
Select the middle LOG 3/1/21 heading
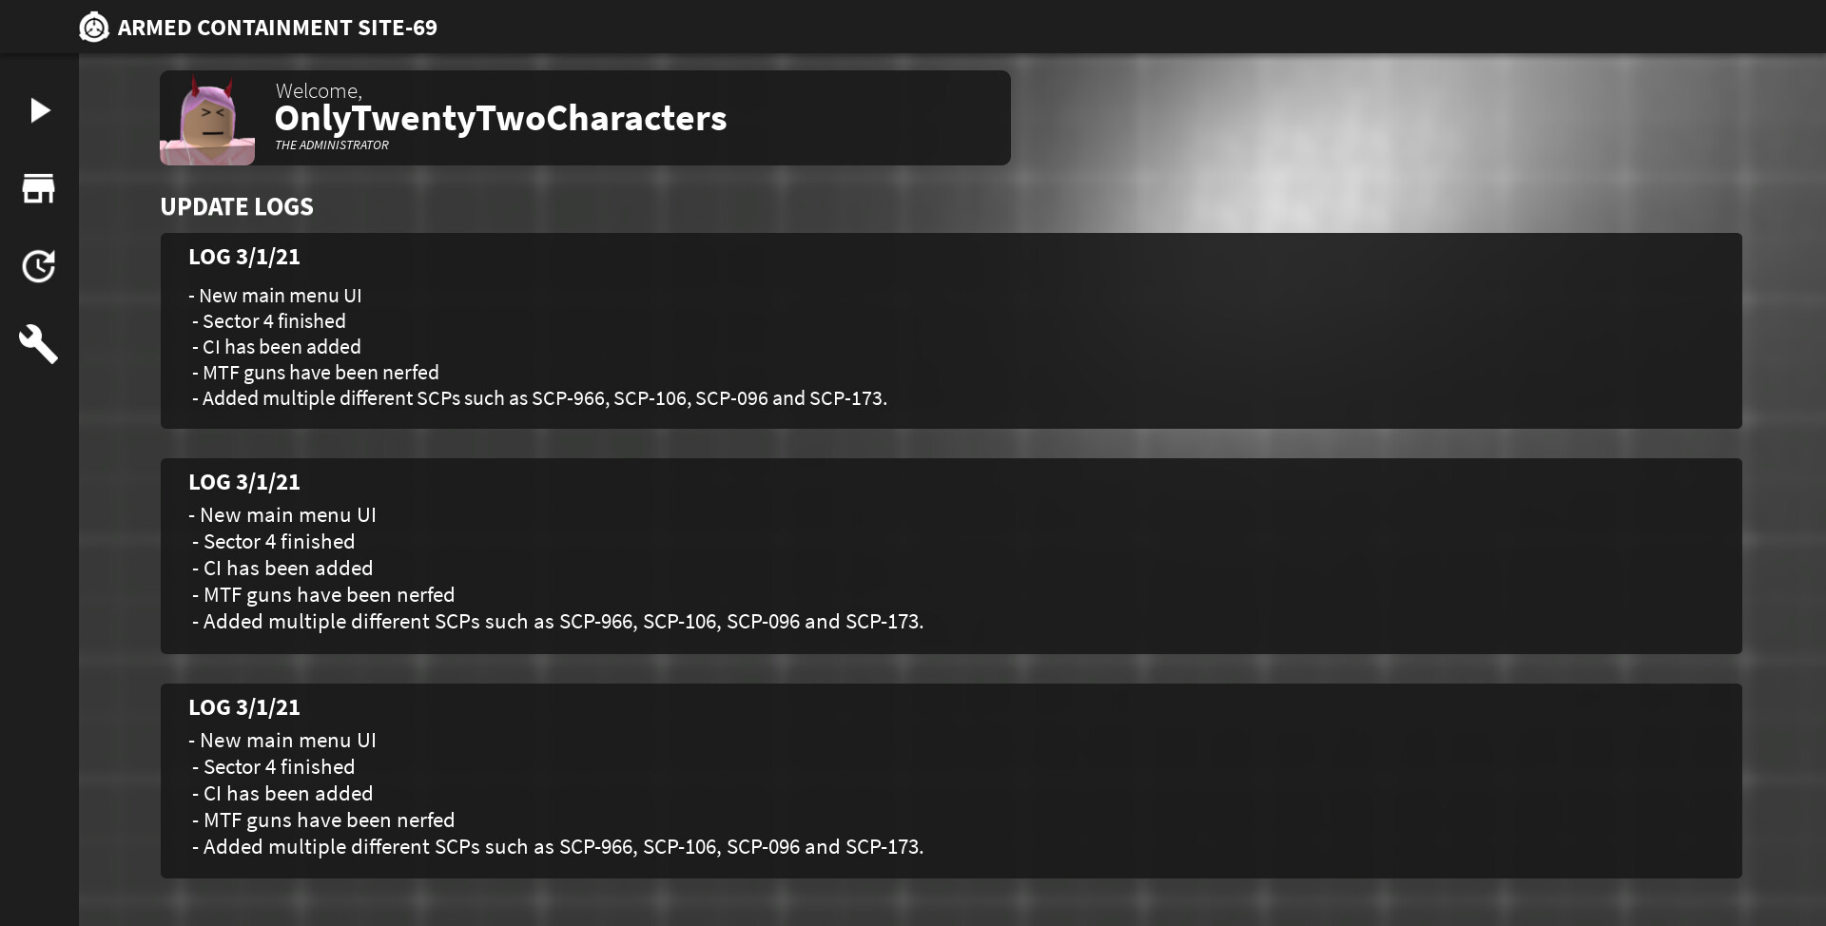click(244, 482)
